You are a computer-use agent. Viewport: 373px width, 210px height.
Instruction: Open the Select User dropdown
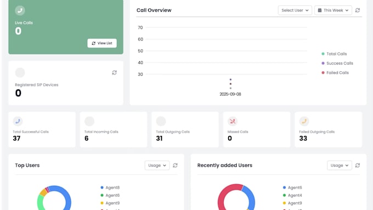pos(295,10)
